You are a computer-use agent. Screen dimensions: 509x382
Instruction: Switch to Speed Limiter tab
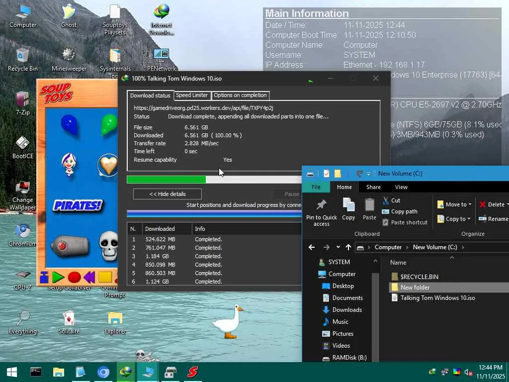click(192, 95)
